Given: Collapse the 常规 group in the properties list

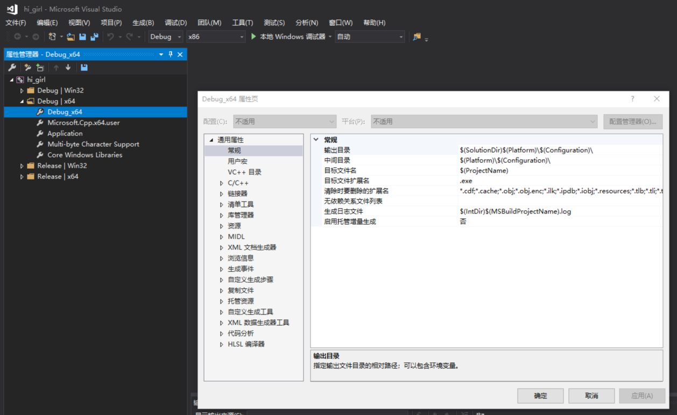Looking at the screenshot, I should pos(316,140).
